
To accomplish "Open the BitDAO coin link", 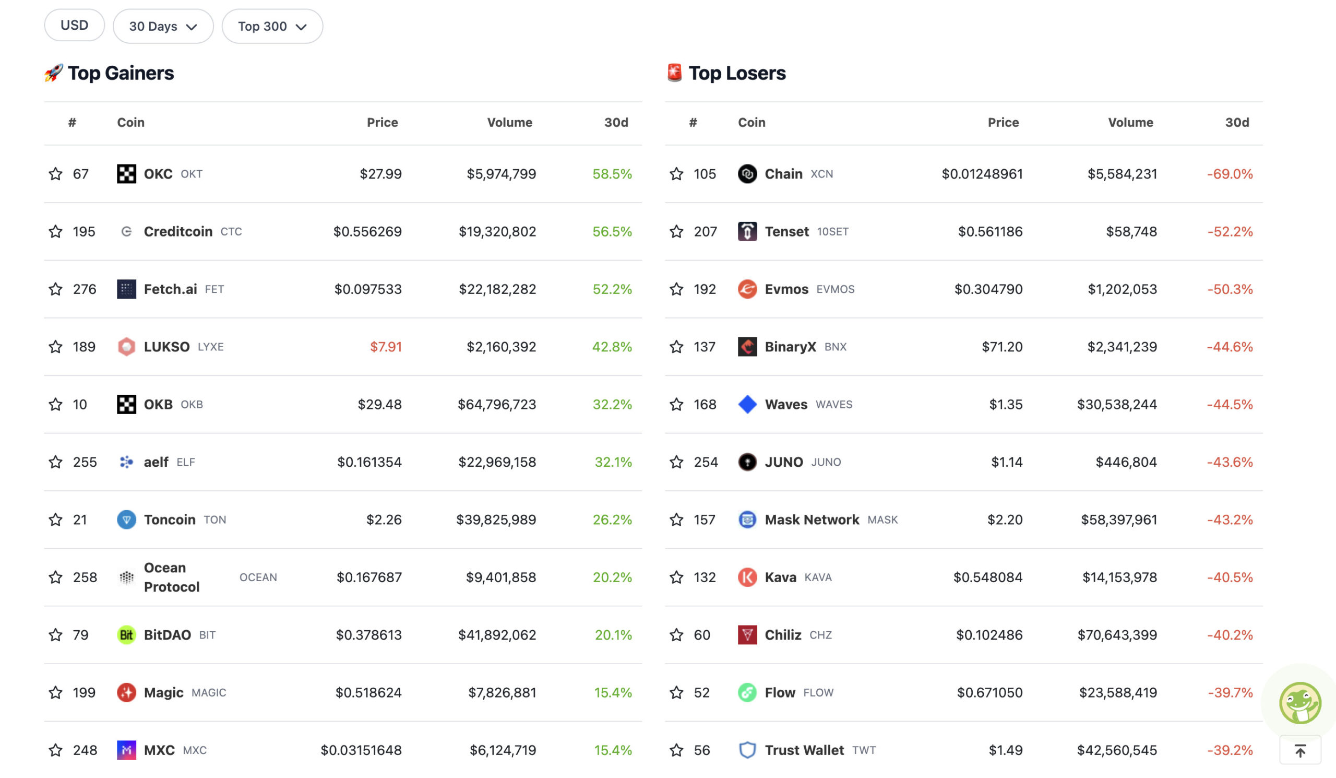I will point(168,635).
